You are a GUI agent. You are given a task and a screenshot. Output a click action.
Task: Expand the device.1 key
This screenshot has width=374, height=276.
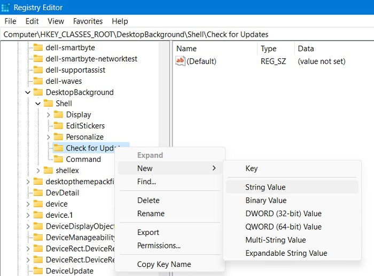point(28,215)
